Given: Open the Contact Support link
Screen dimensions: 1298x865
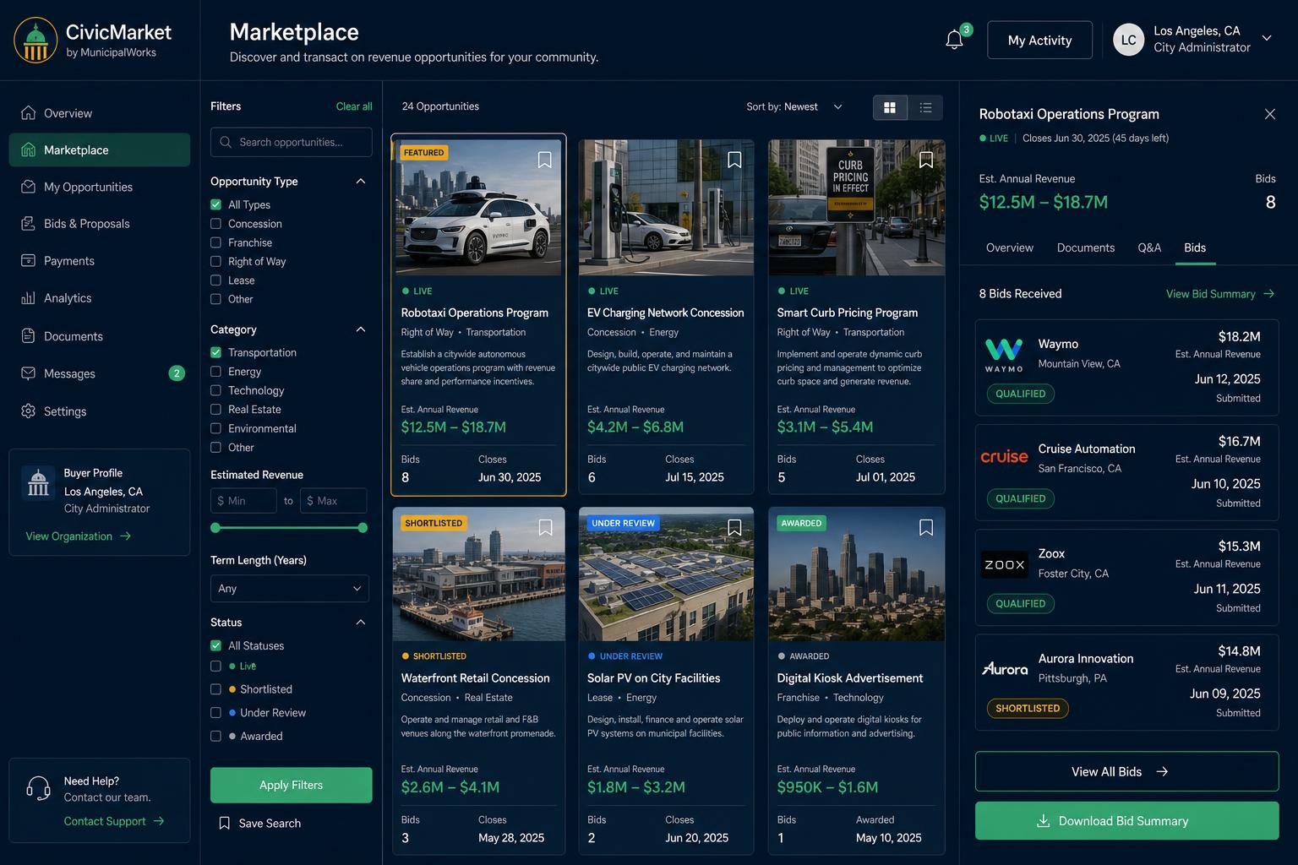Looking at the screenshot, I should (x=114, y=821).
